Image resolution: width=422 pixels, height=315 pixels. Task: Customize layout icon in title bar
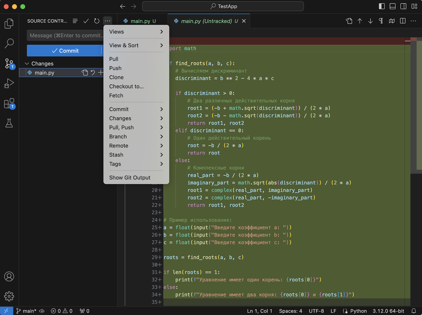414,6
